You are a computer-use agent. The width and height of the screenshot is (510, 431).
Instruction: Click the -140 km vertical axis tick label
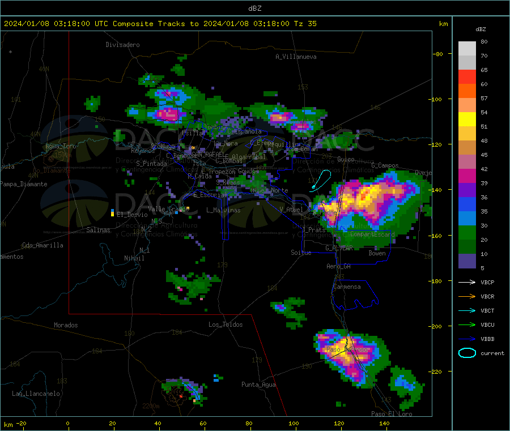click(436, 190)
